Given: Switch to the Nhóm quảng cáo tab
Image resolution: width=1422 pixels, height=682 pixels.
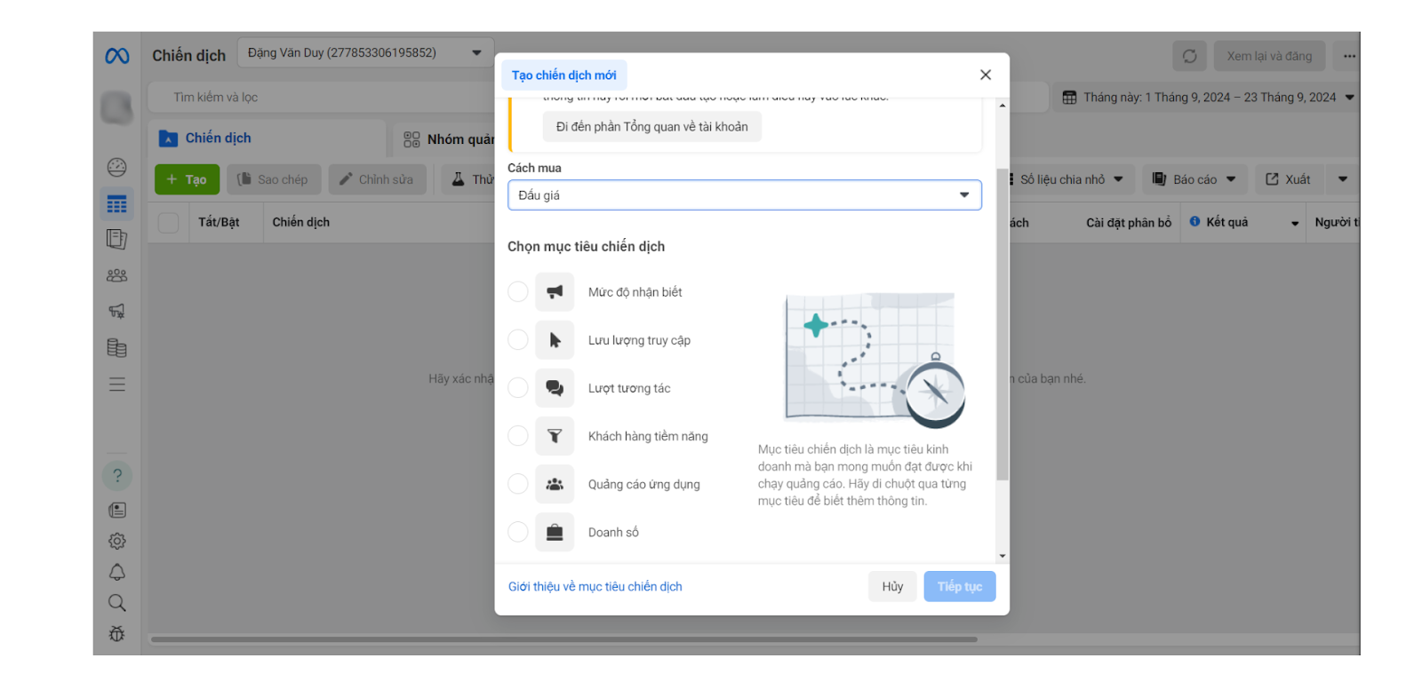Looking at the screenshot, I should pos(449,139).
